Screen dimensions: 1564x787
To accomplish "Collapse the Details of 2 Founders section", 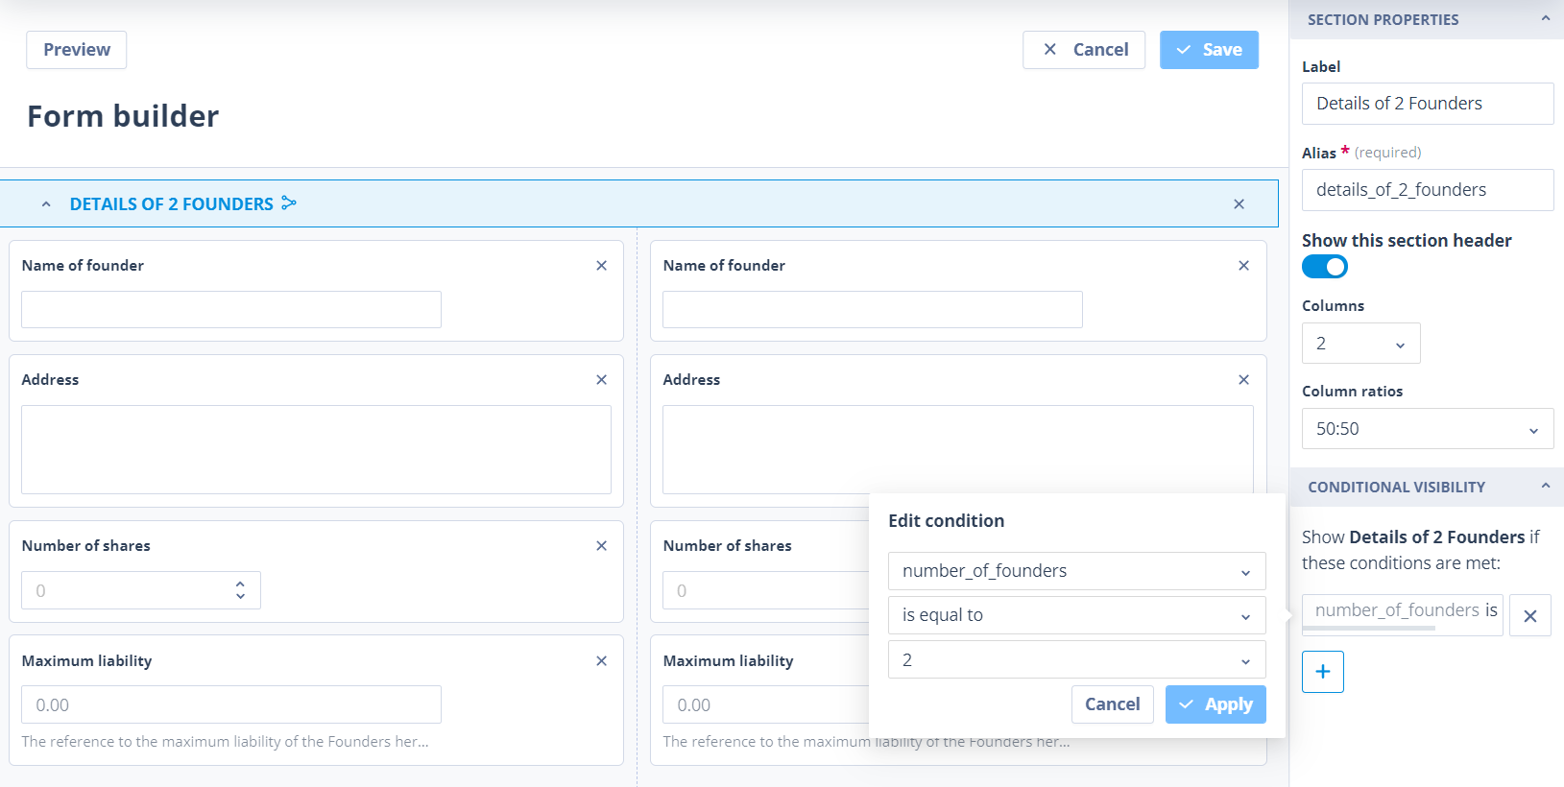I will click(x=46, y=204).
